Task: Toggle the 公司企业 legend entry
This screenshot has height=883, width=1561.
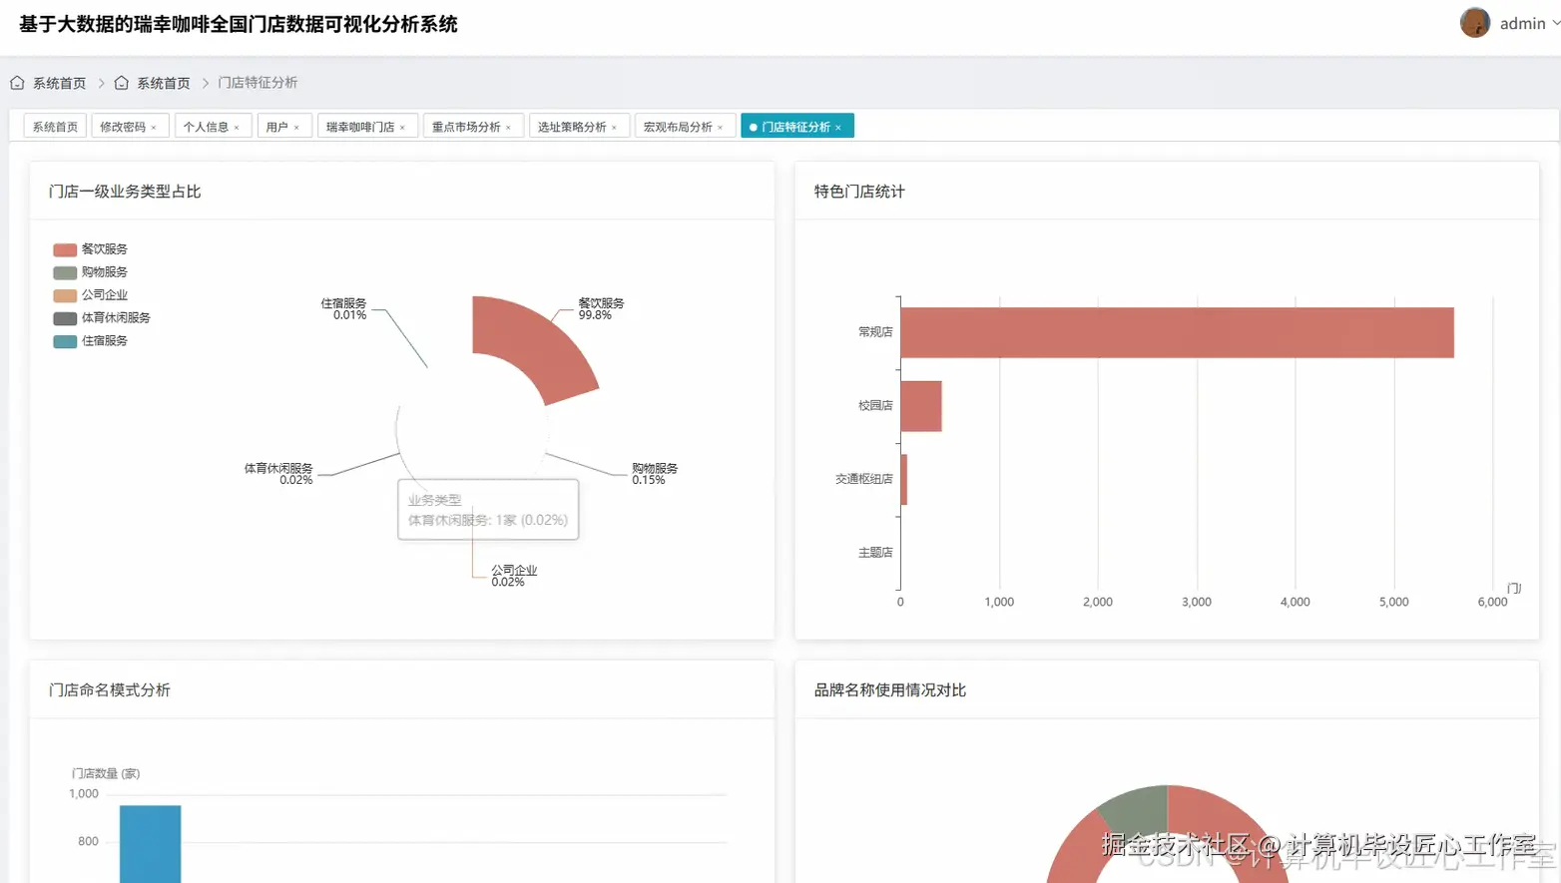Action: point(91,295)
